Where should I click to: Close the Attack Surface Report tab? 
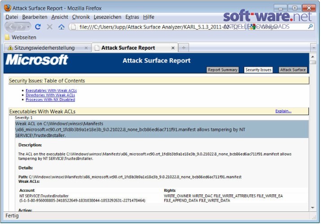tap(173, 48)
